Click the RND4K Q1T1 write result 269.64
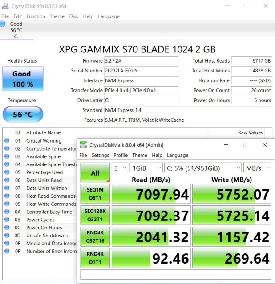This screenshot has width=275, height=284. (x=232, y=258)
